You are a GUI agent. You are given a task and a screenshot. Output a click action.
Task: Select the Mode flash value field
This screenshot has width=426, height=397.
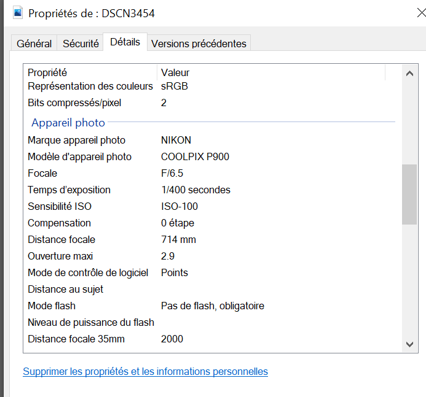(x=212, y=306)
